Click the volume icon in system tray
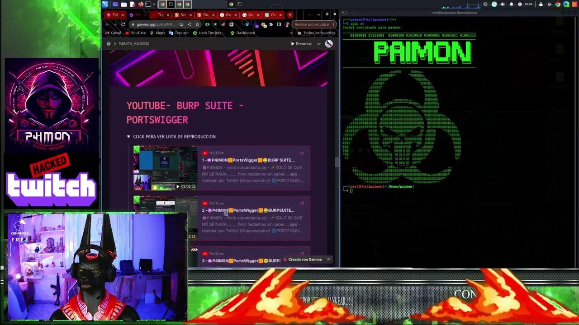This screenshot has width=579, height=325. 503,5
